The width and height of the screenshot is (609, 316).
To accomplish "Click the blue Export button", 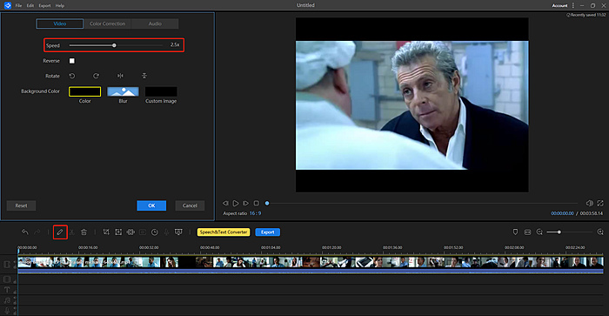I will coord(268,232).
